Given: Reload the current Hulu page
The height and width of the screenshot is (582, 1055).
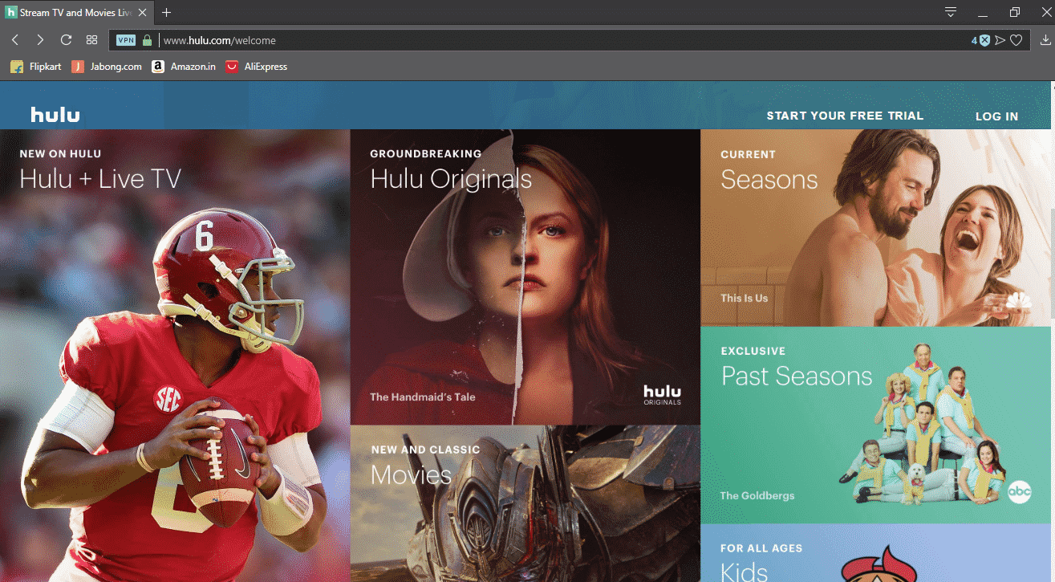Looking at the screenshot, I should coord(67,40).
